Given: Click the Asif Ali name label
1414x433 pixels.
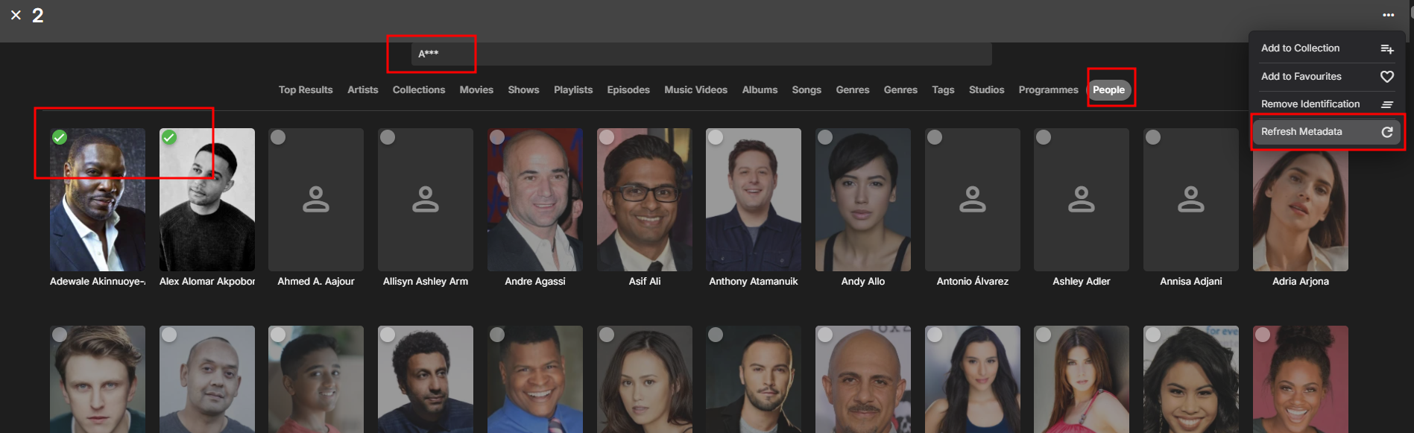Looking at the screenshot, I should tap(645, 282).
